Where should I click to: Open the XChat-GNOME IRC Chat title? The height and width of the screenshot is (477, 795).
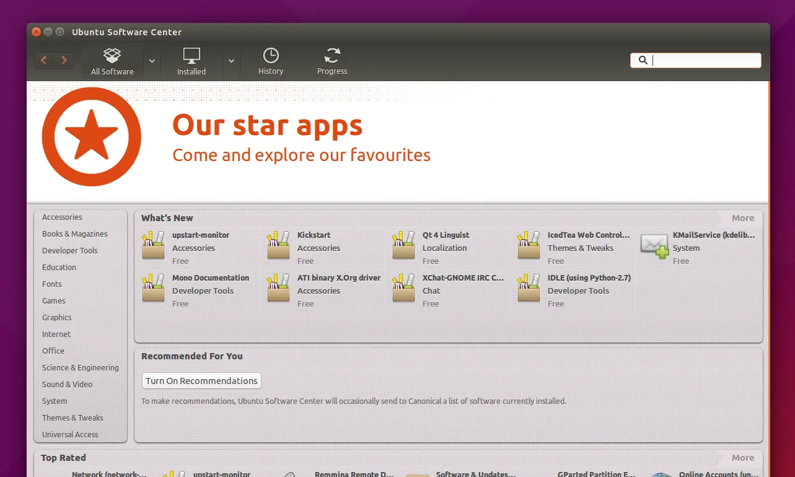click(463, 278)
